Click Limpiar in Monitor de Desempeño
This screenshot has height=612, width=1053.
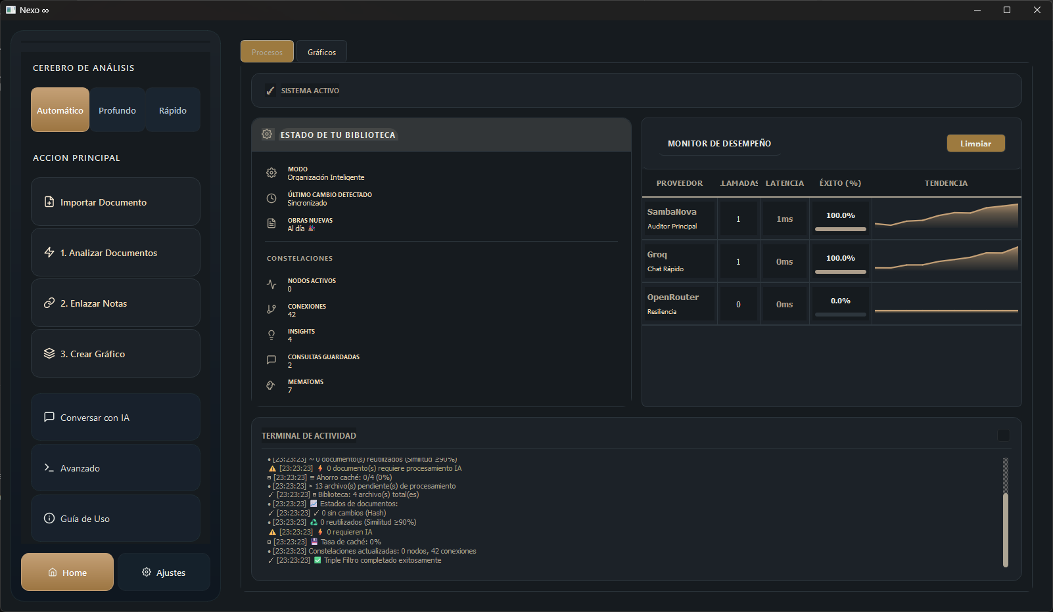(x=975, y=143)
